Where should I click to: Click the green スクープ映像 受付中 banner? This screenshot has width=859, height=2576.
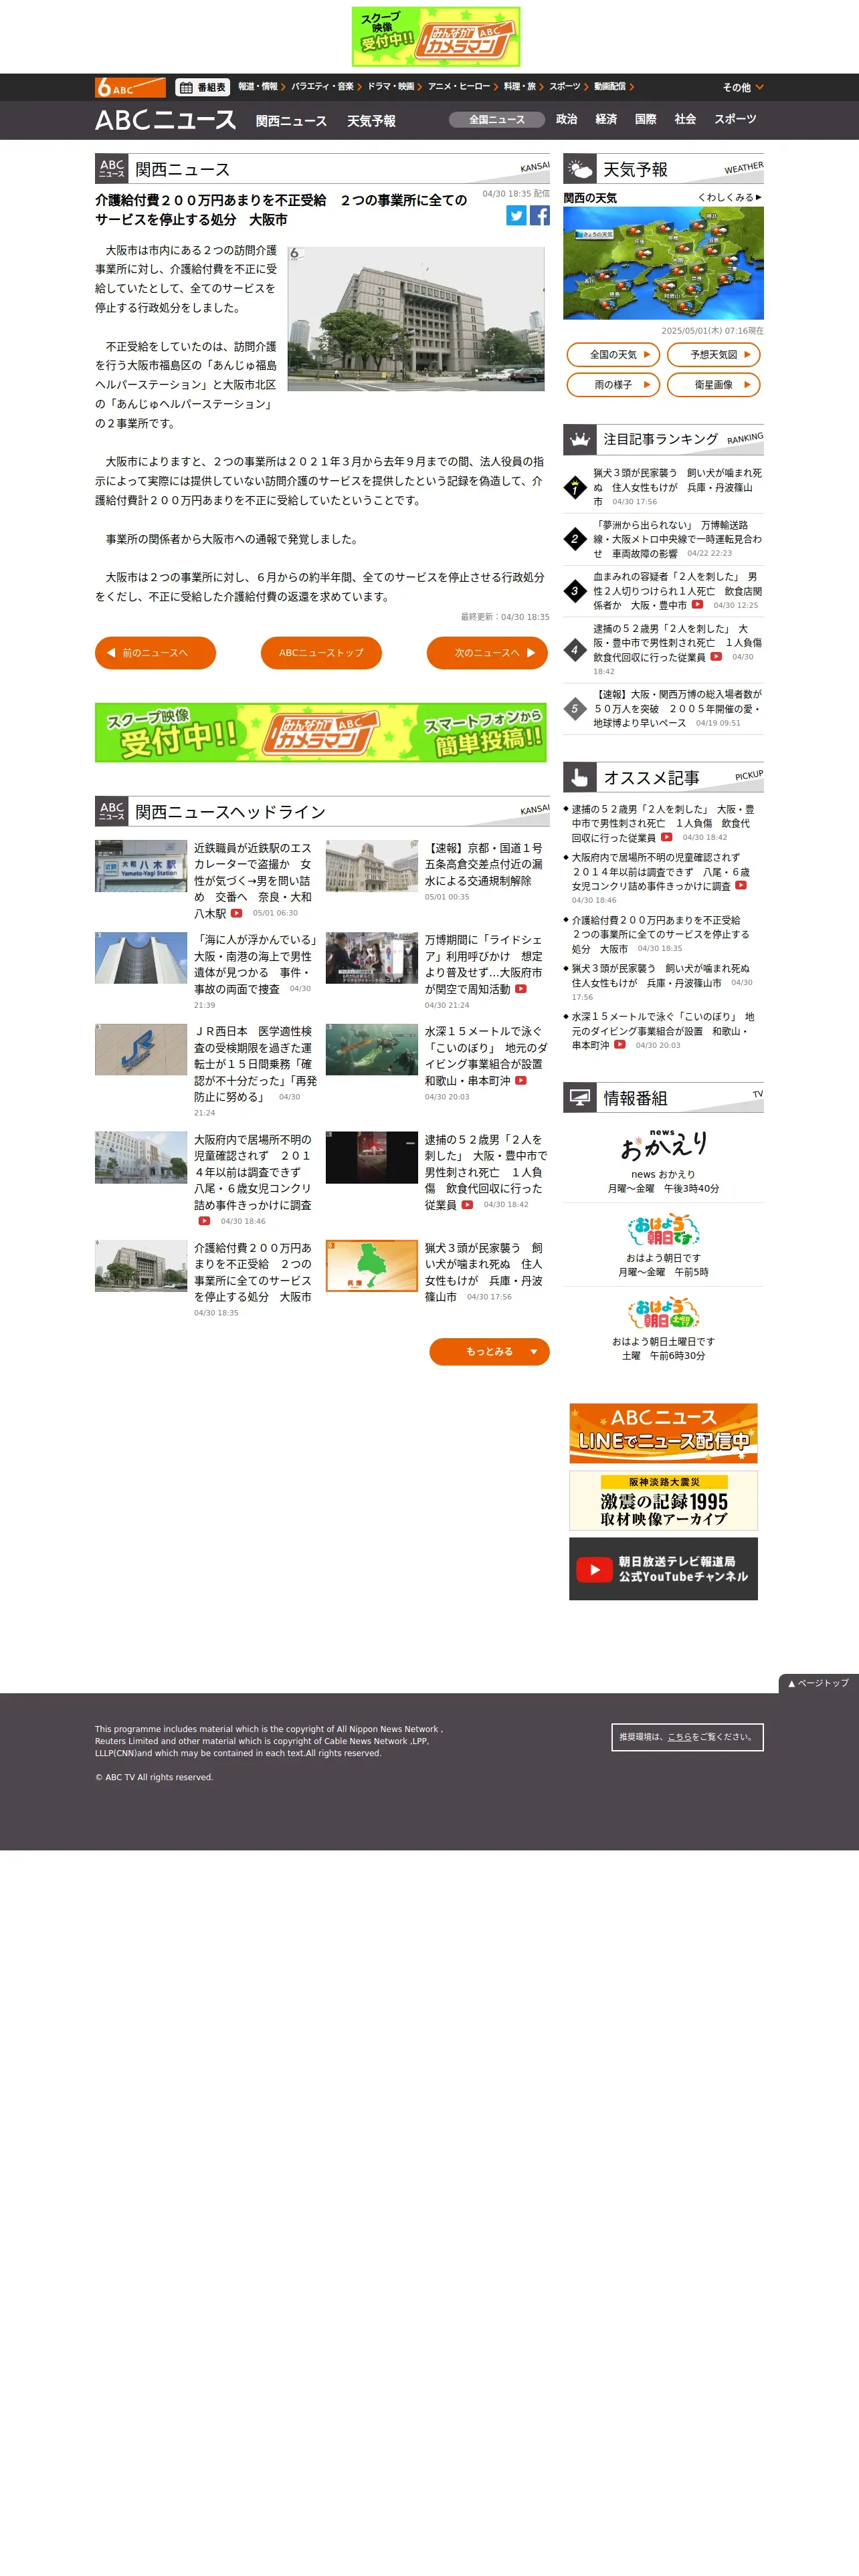point(321,733)
